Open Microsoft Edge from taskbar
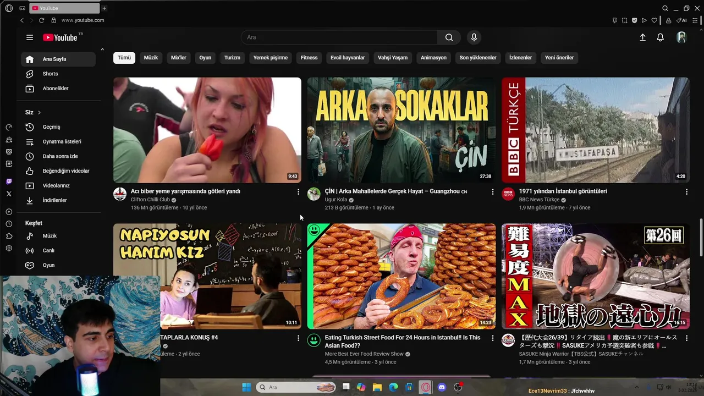The height and width of the screenshot is (396, 704). [393, 387]
